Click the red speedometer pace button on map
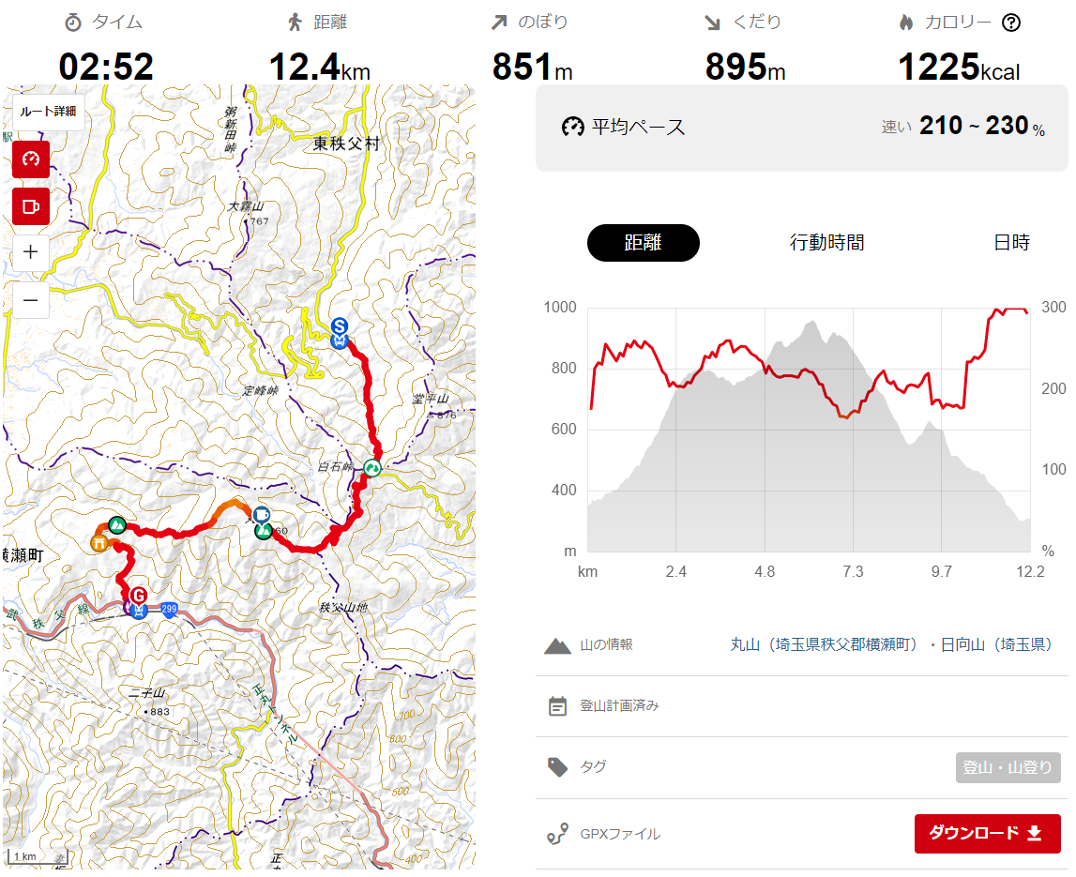Screen dimensions: 1076x877 31,159
